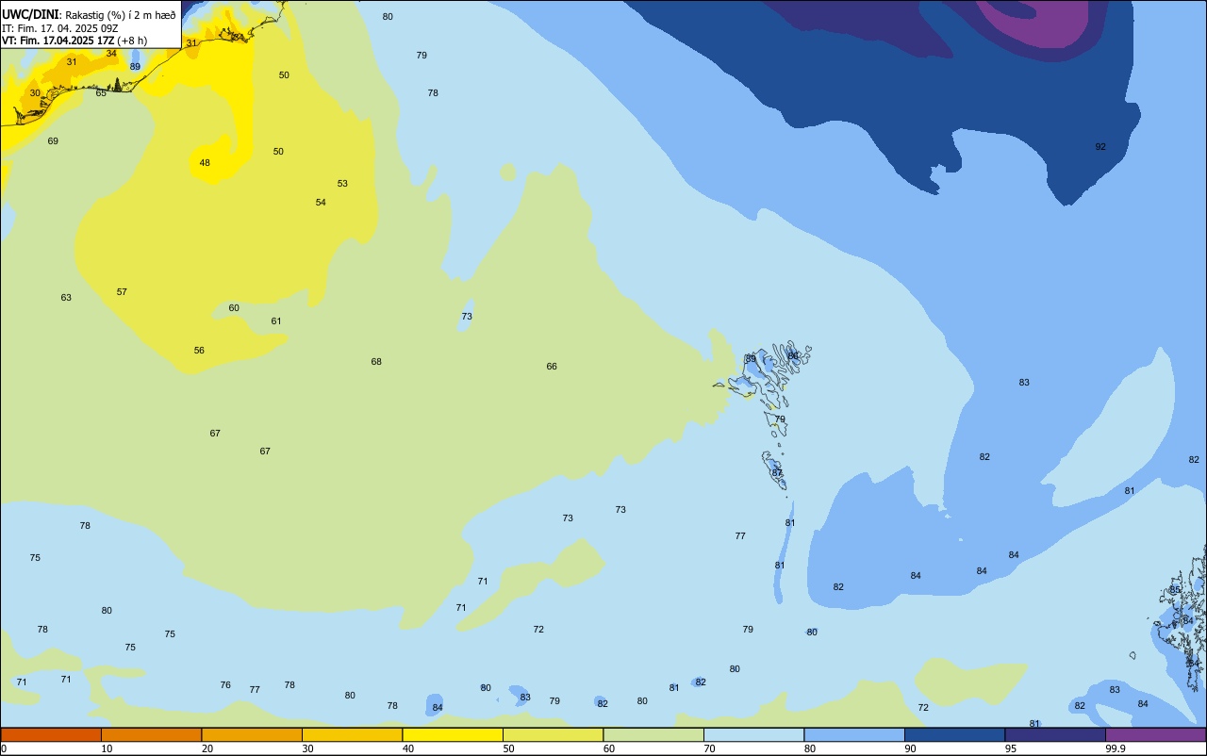Click the dark orange 0–10 legend swatch
Screen dimensions: 1207x756
pos(51,734)
